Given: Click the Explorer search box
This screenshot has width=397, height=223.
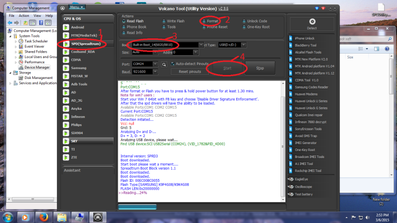Looking at the screenshot, I should 365,39.
